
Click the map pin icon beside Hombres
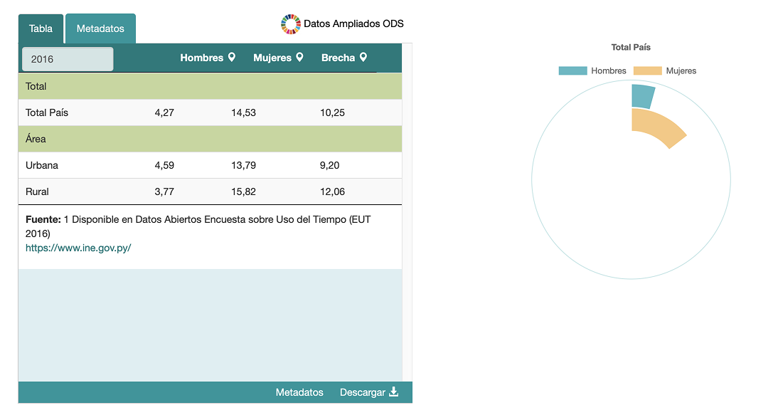(x=231, y=58)
